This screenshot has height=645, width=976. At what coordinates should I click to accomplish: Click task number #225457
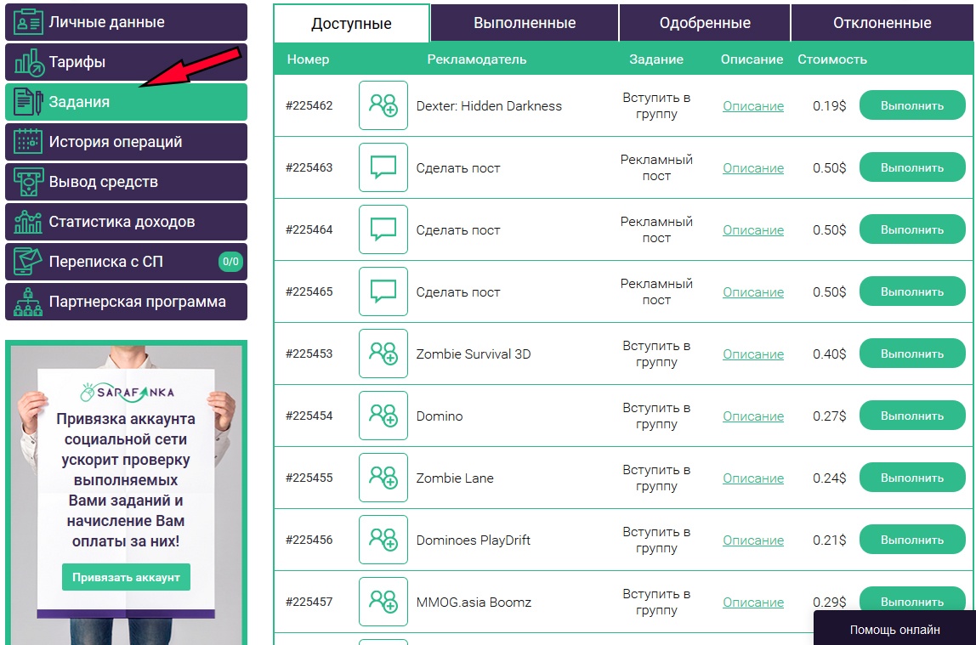309,602
